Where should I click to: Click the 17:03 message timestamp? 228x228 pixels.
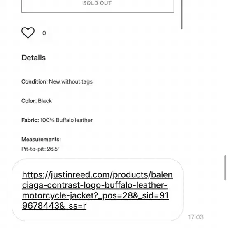point(196,217)
